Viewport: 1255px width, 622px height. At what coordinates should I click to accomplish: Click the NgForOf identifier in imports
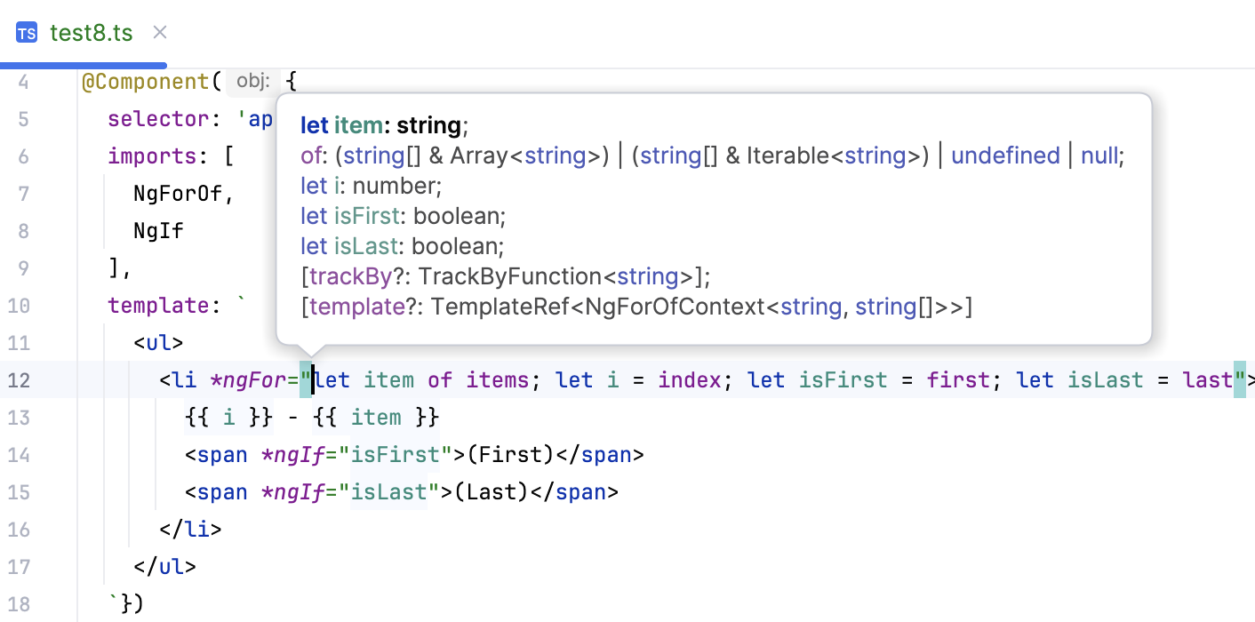pos(177,193)
